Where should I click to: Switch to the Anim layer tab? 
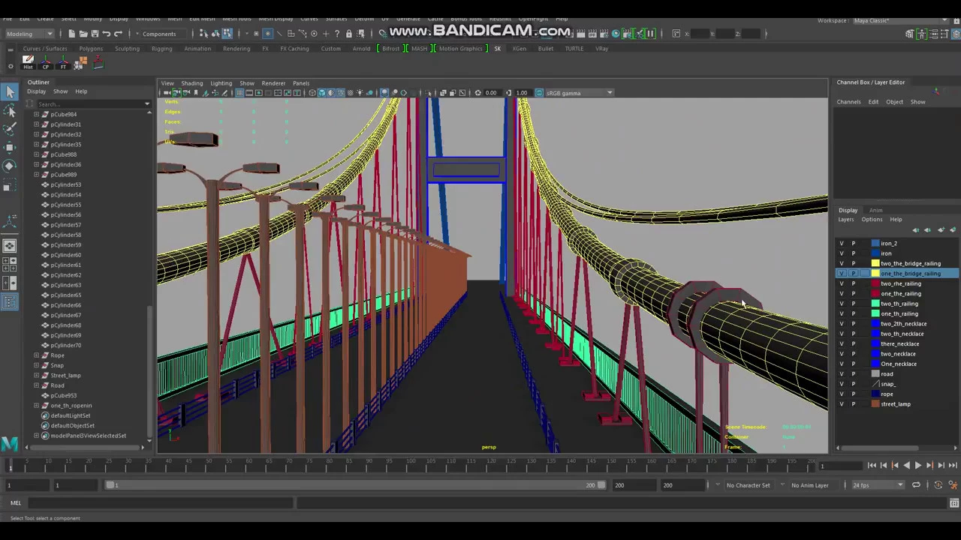click(x=875, y=210)
